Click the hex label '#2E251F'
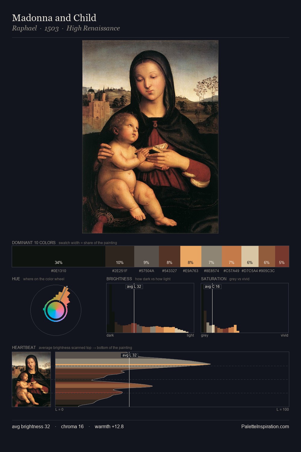Viewport: 301px width, 452px height. 120,271
